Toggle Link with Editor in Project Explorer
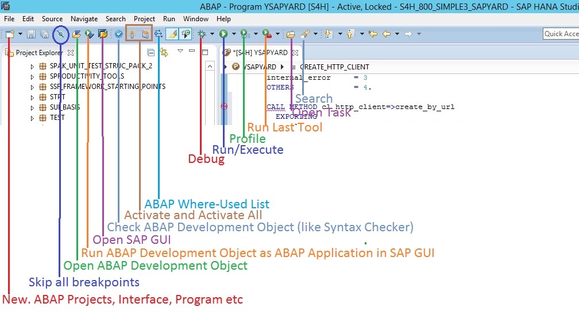Viewport: 579px width, 315px height. [x=164, y=53]
